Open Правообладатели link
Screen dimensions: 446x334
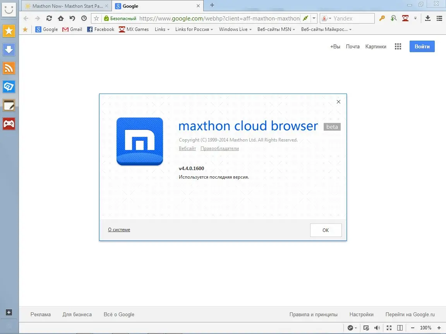coord(220,148)
